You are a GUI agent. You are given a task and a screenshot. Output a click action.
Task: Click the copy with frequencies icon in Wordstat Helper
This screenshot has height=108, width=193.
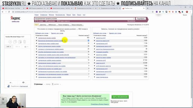pyautogui.click(x=20, y=42)
